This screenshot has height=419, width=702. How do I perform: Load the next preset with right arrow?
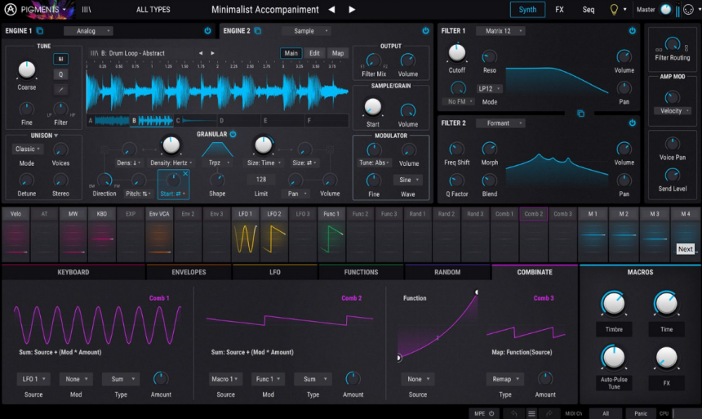pyautogui.click(x=352, y=10)
